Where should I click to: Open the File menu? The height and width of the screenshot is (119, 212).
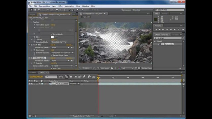click(x=30, y=6)
